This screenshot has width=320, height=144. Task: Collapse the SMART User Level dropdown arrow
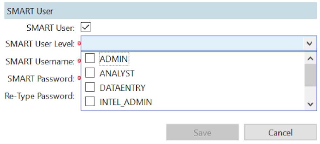coord(309,43)
